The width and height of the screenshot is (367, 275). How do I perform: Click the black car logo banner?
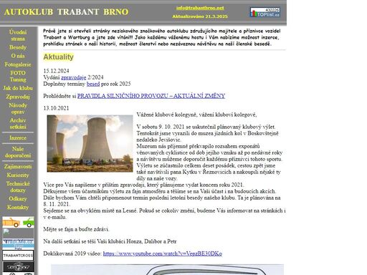point(18,266)
